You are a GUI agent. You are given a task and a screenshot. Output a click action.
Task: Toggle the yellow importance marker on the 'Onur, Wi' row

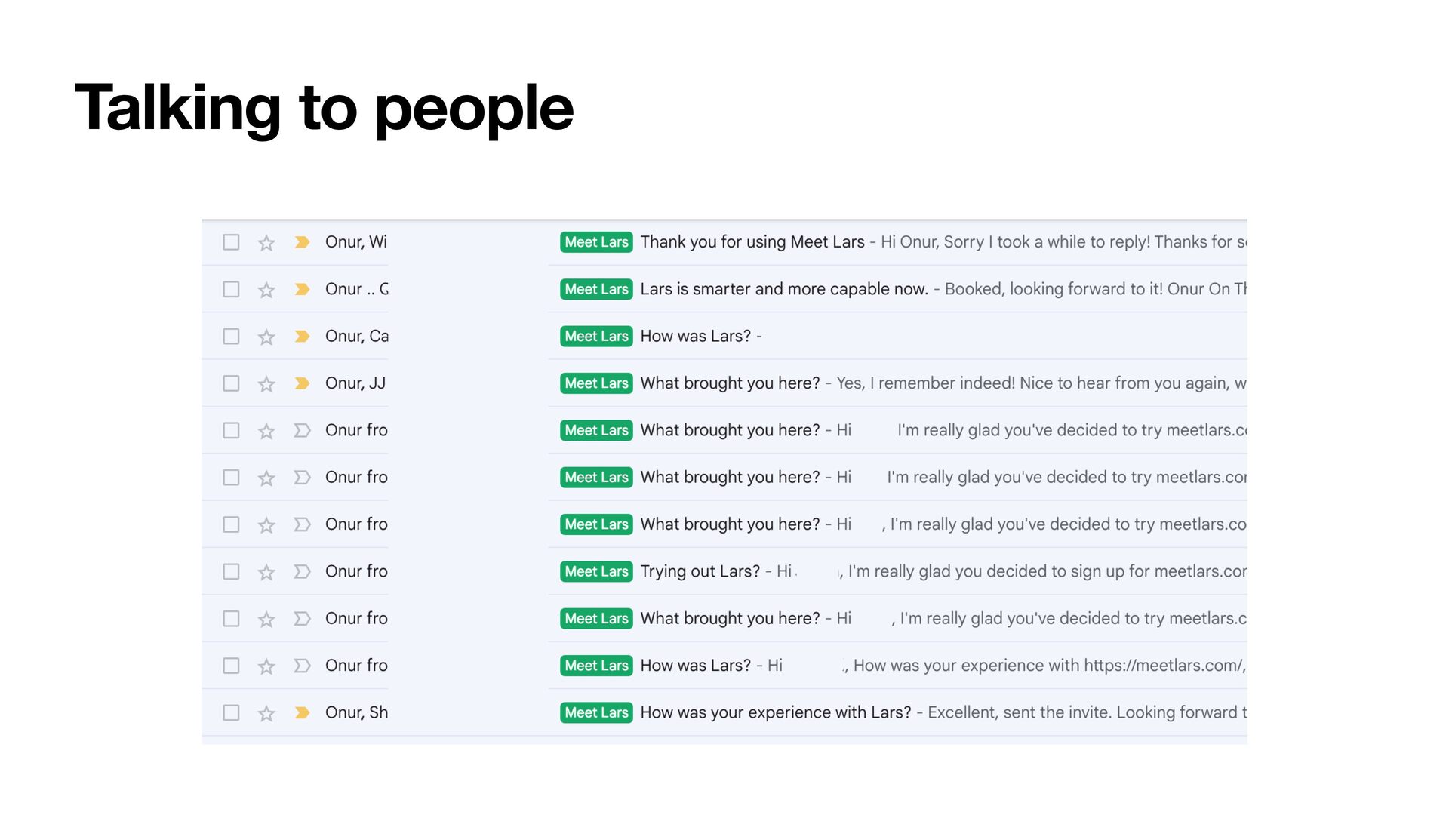(x=302, y=242)
